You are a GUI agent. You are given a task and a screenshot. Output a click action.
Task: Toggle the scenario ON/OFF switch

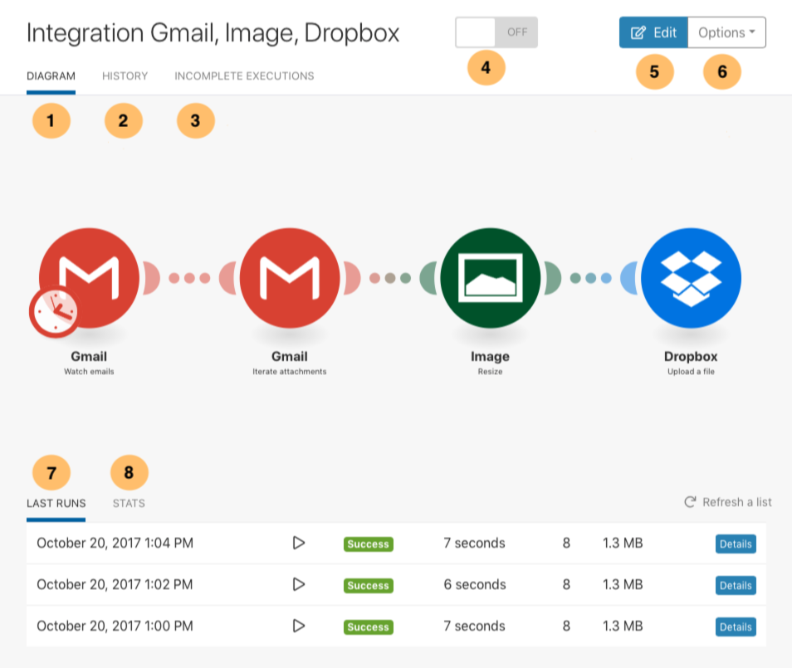[496, 32]
